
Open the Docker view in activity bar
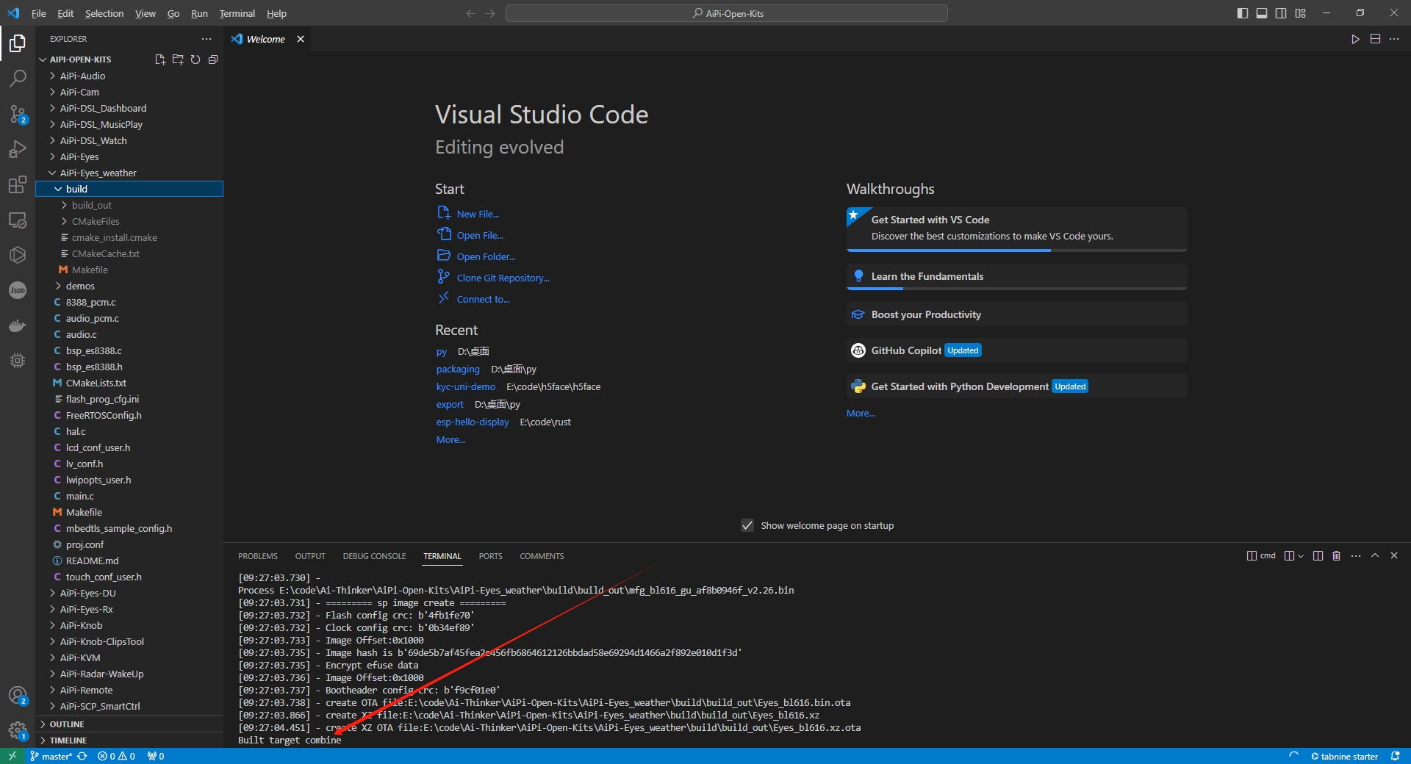[x=18, y=325]
